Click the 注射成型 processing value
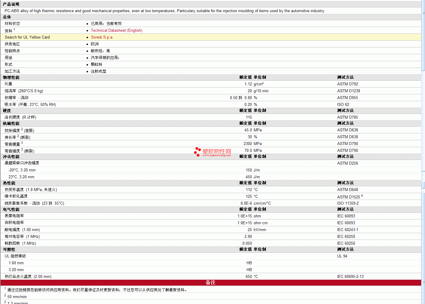This screenshot has width=425, height=304. [x=98, y=71]
